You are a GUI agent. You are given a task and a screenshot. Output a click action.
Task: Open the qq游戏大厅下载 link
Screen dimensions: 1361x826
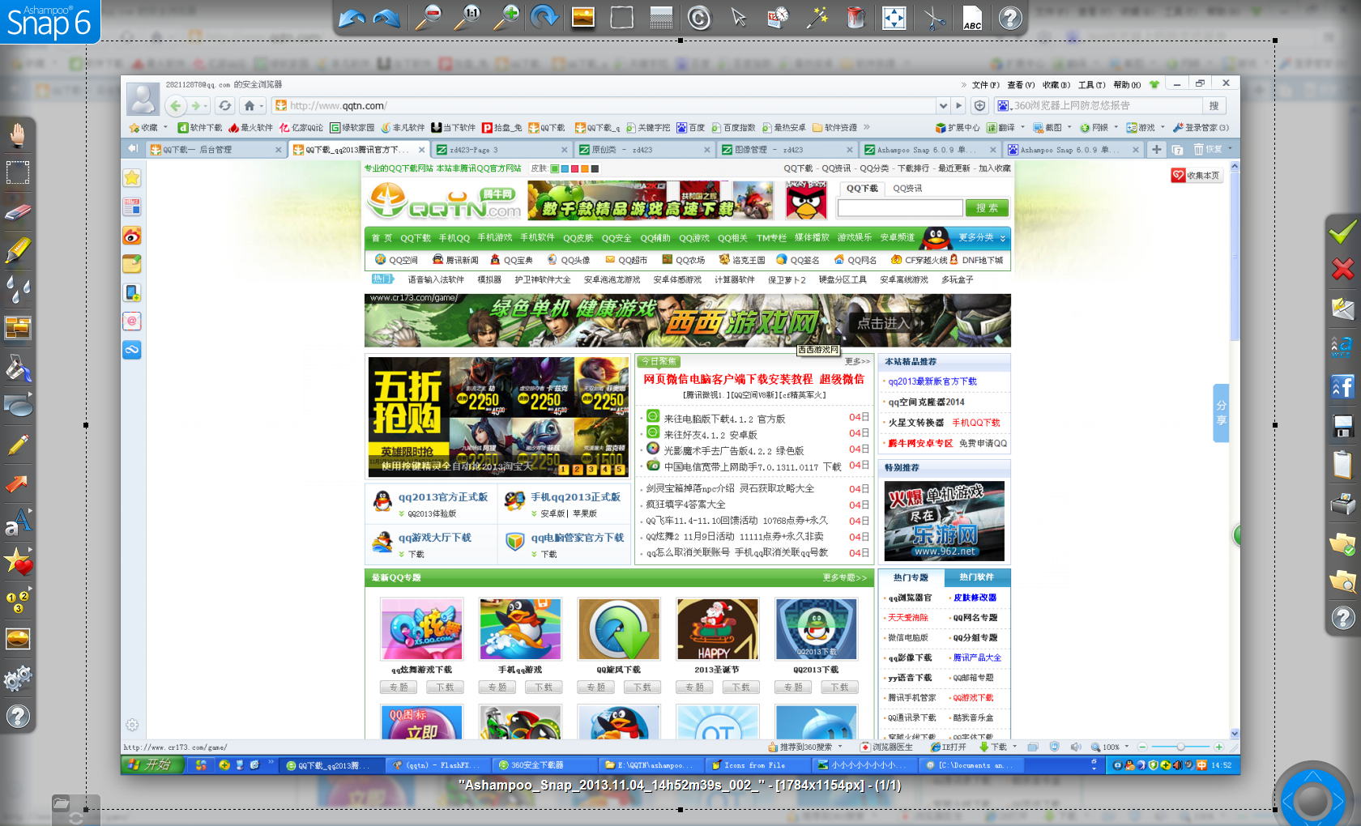[x=434, y=538]
